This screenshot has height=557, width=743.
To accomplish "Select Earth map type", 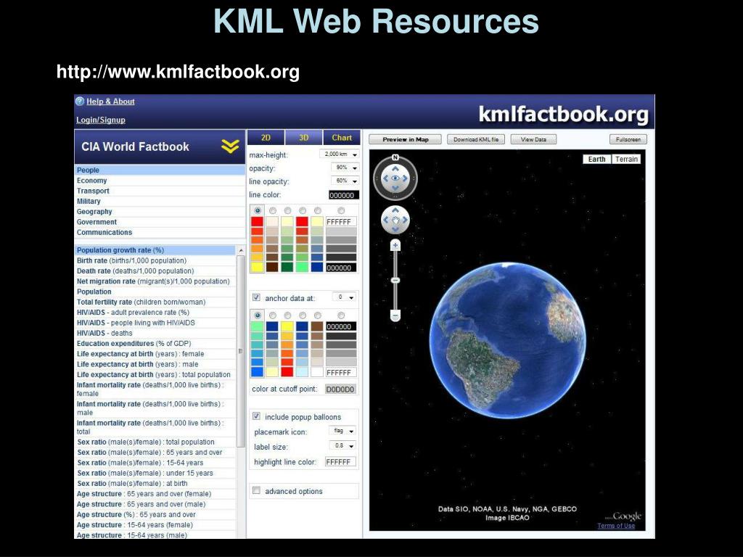I will [596, 159].
